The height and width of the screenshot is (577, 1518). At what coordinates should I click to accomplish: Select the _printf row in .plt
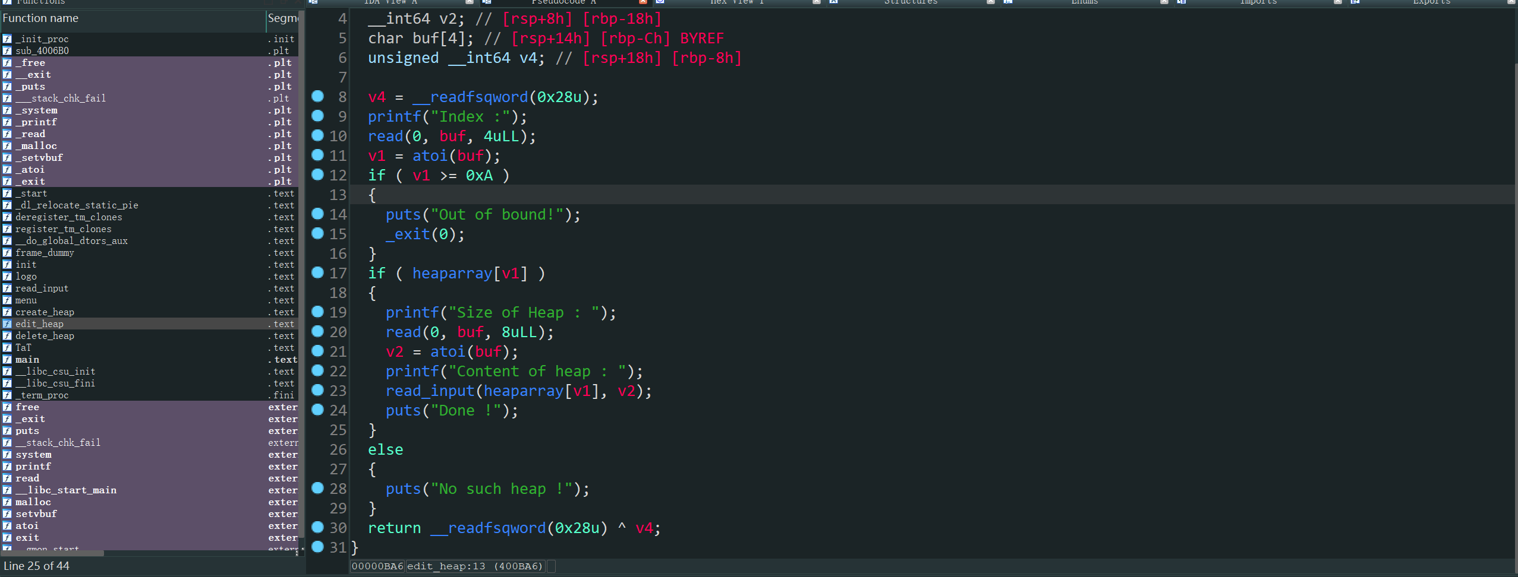pos(149,122)
